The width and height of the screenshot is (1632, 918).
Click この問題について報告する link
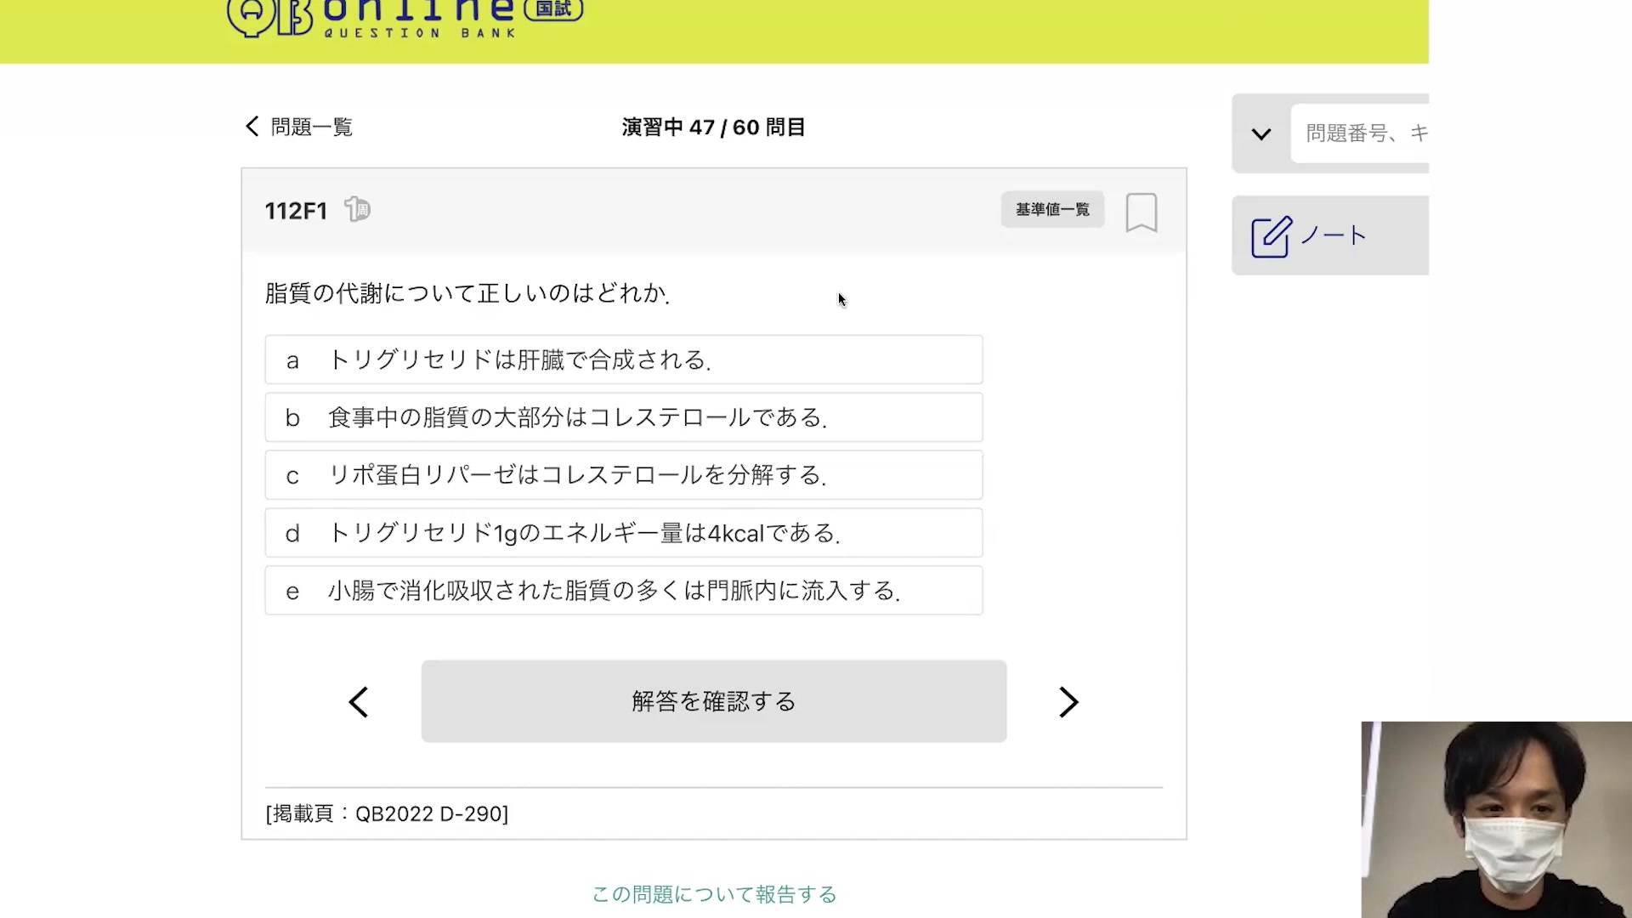pos(714,894)
